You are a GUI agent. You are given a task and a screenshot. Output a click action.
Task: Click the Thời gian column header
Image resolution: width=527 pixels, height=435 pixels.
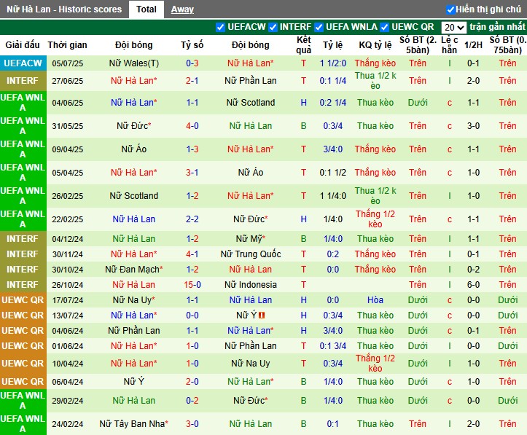click(67, 44)
